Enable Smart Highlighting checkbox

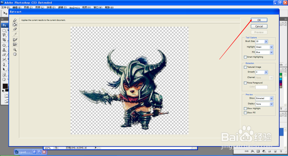pos(245,57)
